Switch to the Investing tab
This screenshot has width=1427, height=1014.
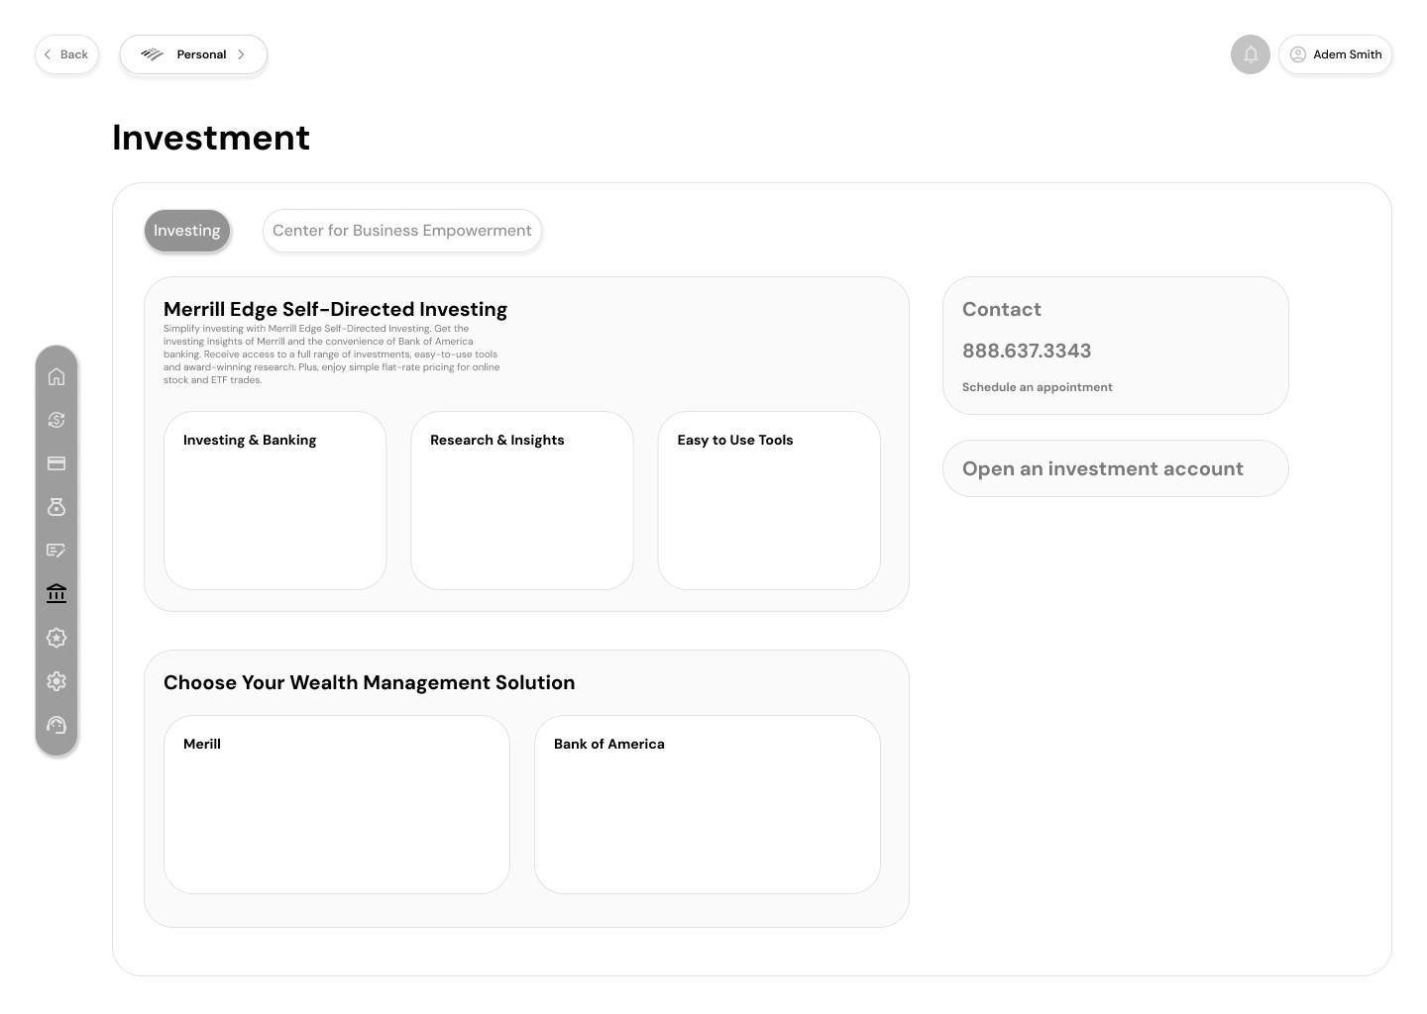click(187, 231)
